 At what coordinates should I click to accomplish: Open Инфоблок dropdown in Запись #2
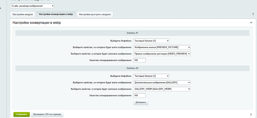151,76
